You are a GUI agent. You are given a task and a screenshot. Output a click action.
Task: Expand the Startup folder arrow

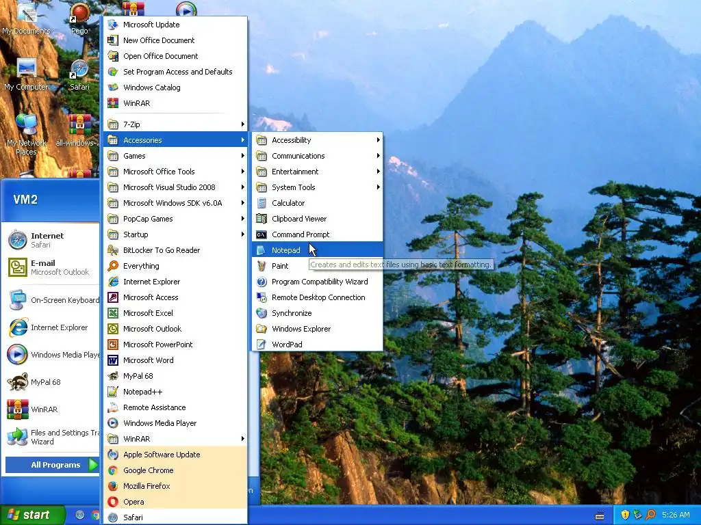(x=243, y=234)
